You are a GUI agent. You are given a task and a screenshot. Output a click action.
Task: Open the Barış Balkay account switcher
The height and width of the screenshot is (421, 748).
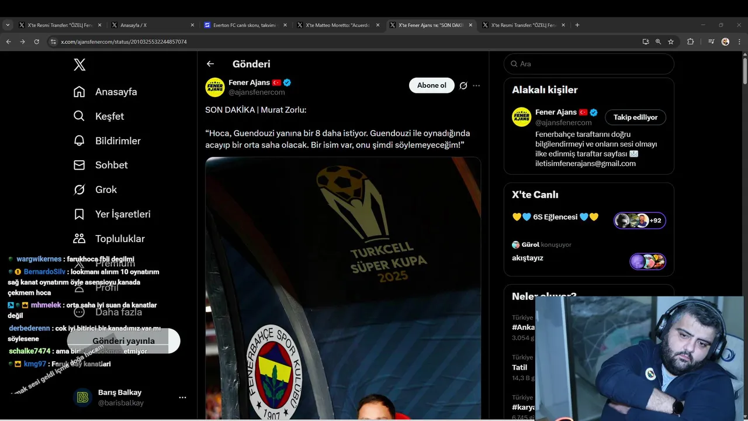click(x=130, y=398)
